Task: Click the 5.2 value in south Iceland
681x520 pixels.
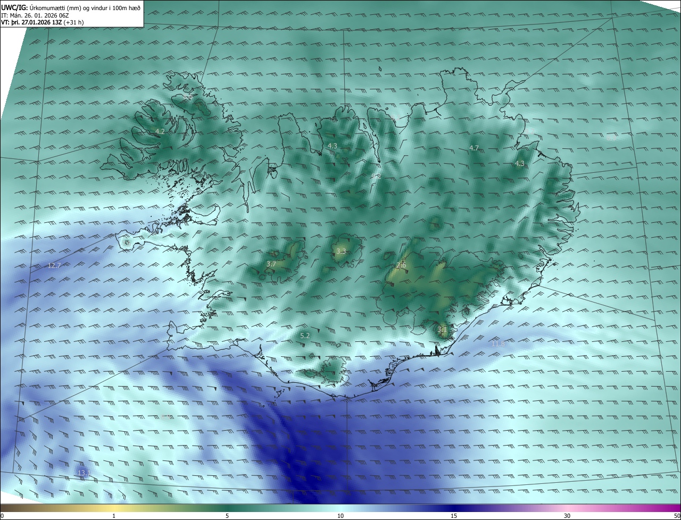Action: point(305,336)
